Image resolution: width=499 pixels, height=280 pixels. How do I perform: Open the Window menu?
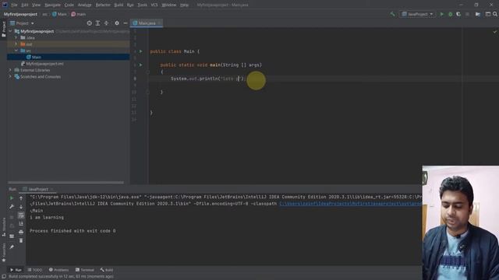pos(169,5)
